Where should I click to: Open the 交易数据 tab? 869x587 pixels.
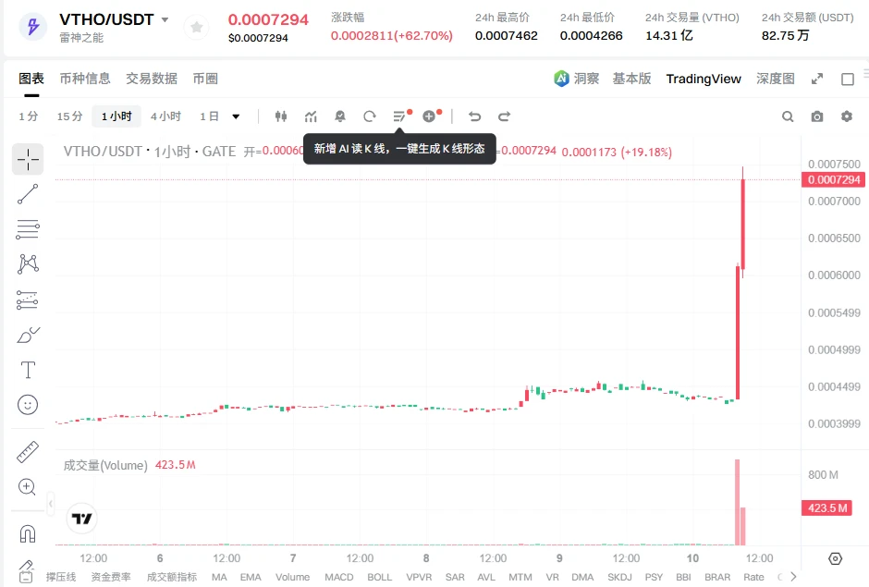[x=152, y=79]
